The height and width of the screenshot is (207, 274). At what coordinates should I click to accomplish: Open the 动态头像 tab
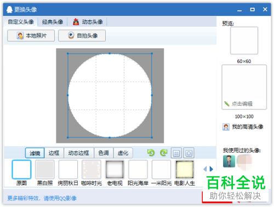point(87,22)
